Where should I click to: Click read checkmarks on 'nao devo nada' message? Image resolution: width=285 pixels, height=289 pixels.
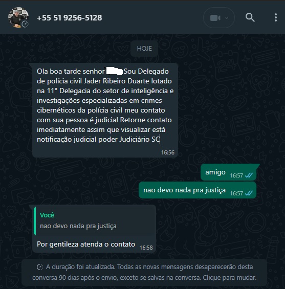249,193
